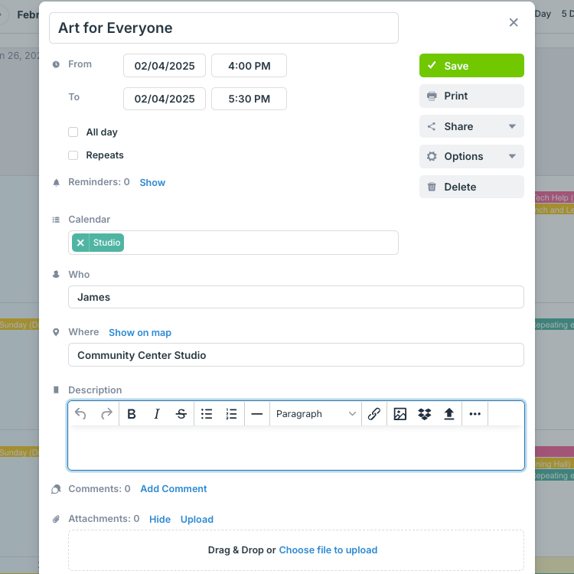The width and height of the screenshot is (574, 574).
Task: Enable the Repeats checkbox
Action: (x=73, y=155)
